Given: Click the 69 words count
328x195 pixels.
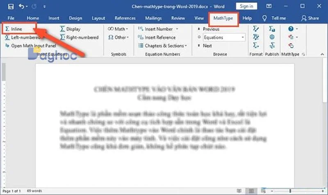Looking at the screenshot, I should [34, 191].
